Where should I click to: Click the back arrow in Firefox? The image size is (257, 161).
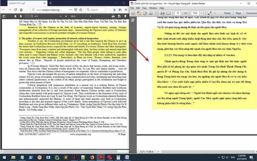[x=4, y=10]
